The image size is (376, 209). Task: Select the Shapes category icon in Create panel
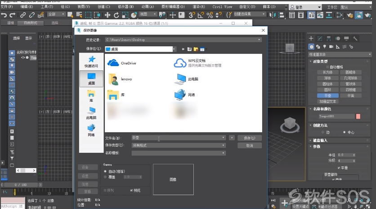[x=318, y=46]
